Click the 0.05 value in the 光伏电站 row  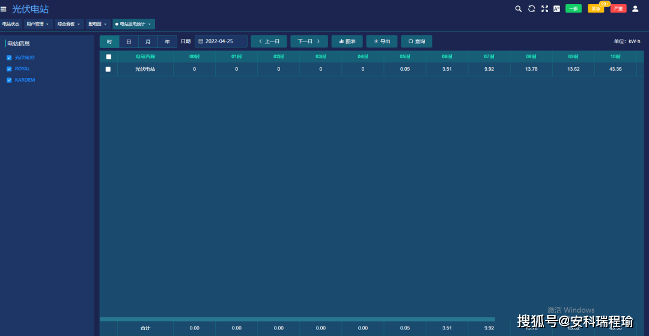tap(405, 69)
